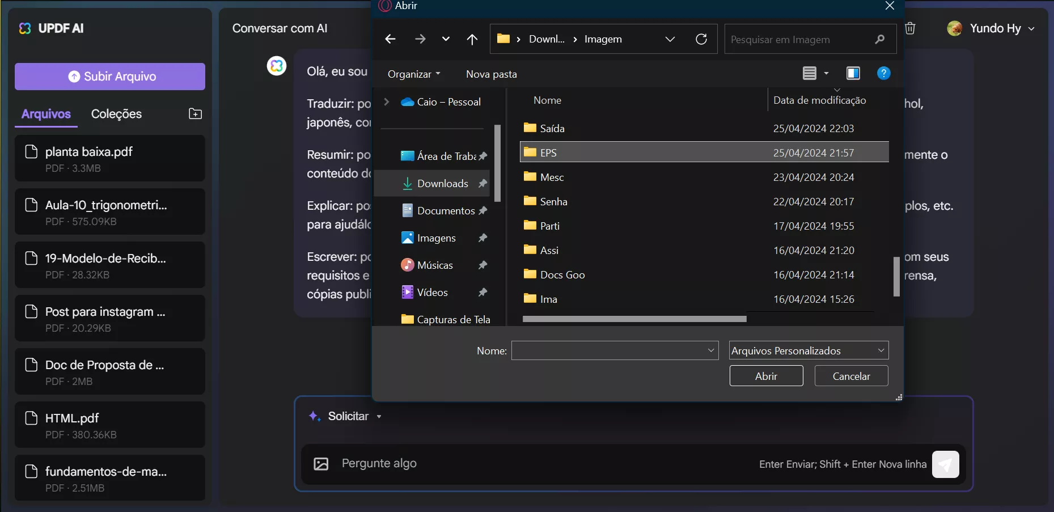Open the file type dropdown Arquivos Personalizados

(x=808, y=350)
